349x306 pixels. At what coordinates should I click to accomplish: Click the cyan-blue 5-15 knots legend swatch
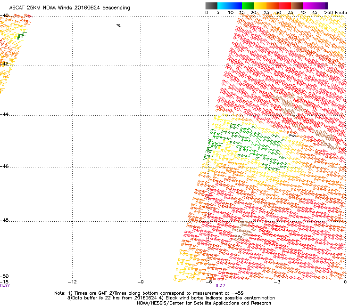click(x=230, y=6)
